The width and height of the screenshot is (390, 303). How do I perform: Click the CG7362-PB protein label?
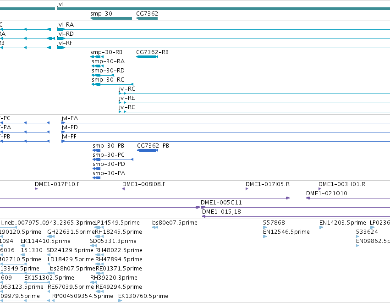pos(153,146)
